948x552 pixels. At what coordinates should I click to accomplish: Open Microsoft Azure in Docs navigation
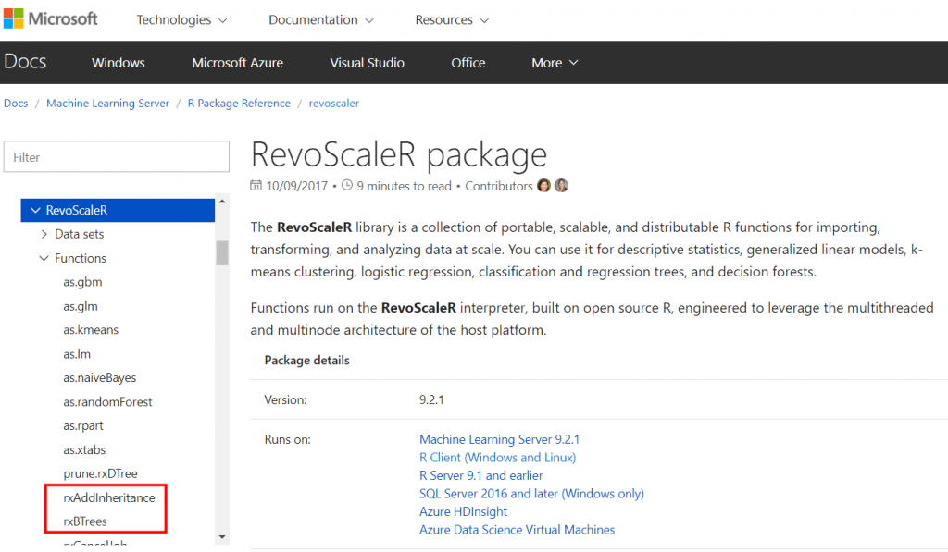tap(237, 63)
